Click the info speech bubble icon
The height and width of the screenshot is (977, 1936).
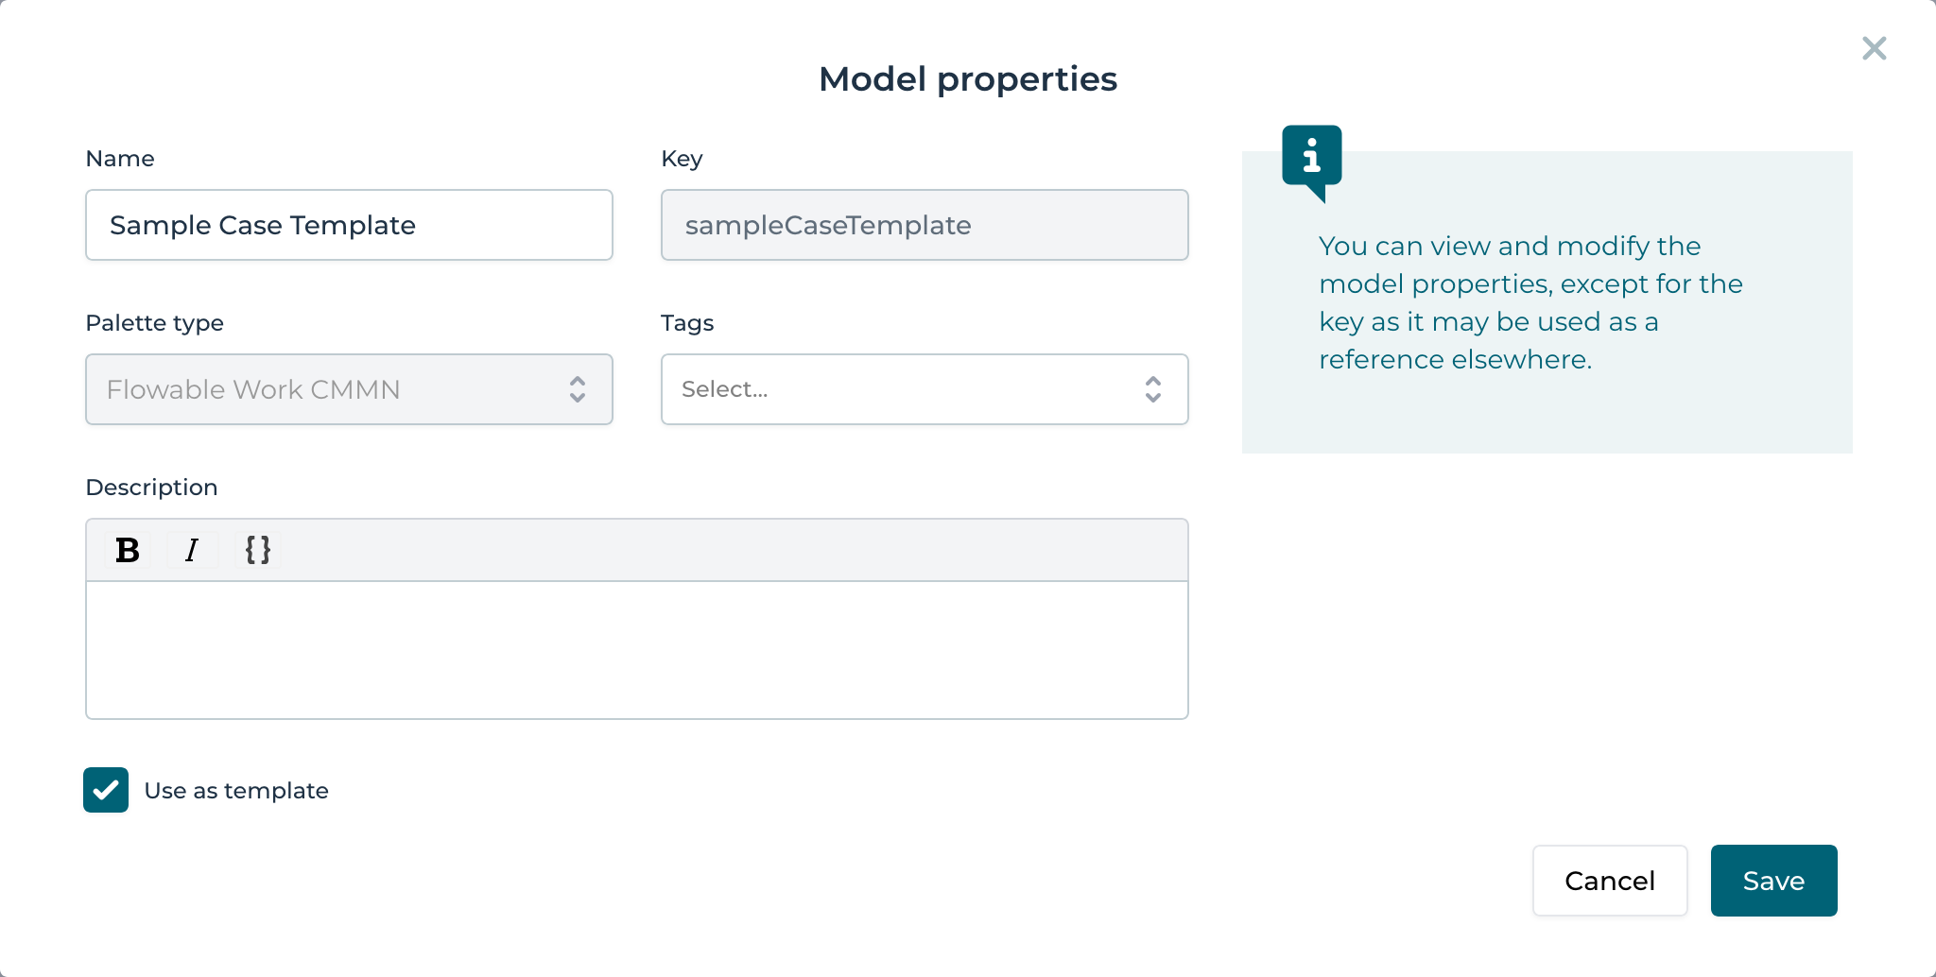[x=1311, y=159]
